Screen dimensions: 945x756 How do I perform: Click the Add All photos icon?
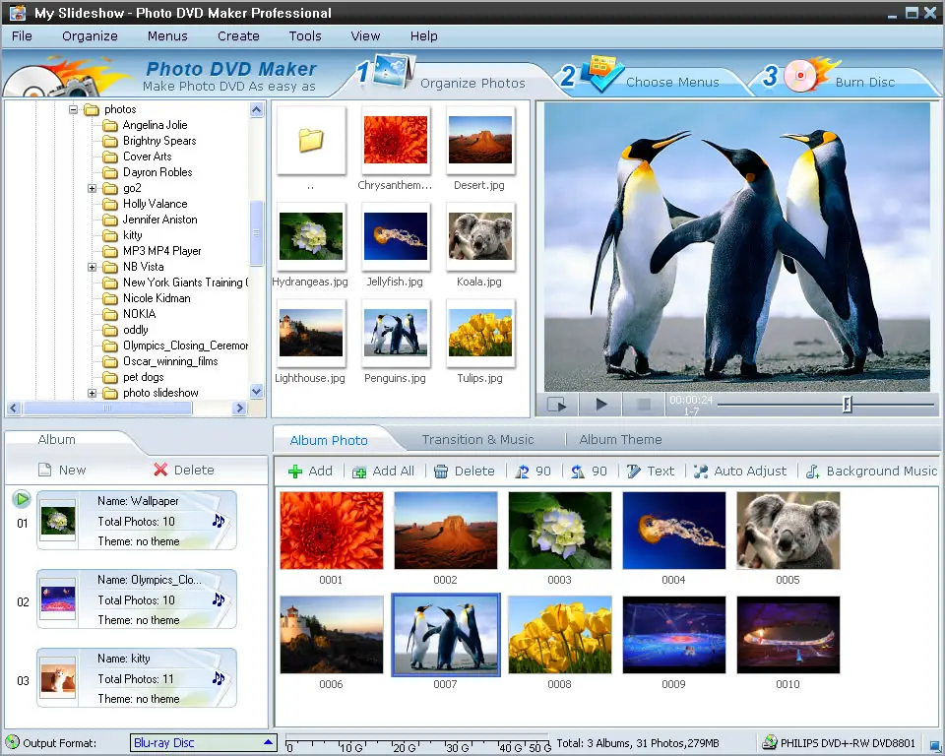point(359,472)
